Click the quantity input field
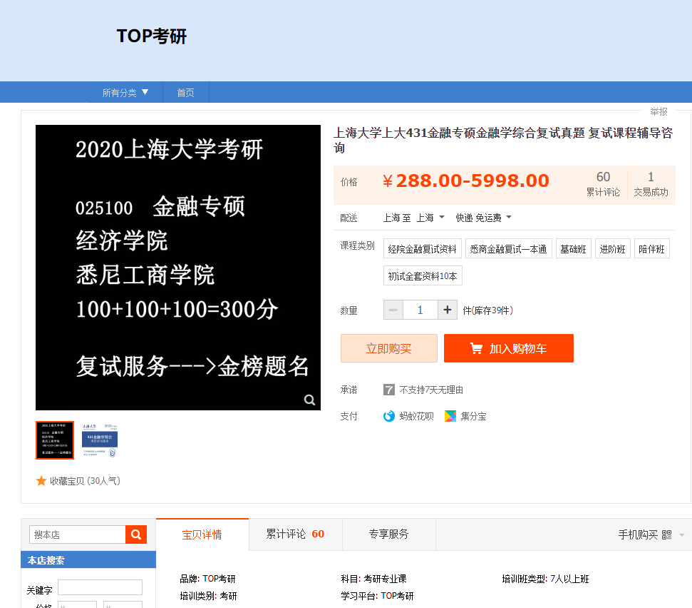Viewport: 692px width, 608px height. pyautogui.click(x=420, y=310)
